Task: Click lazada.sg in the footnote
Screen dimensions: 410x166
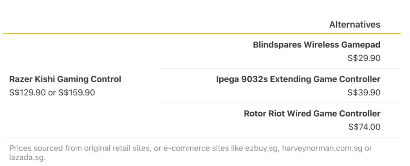Action: coord(27,157)
